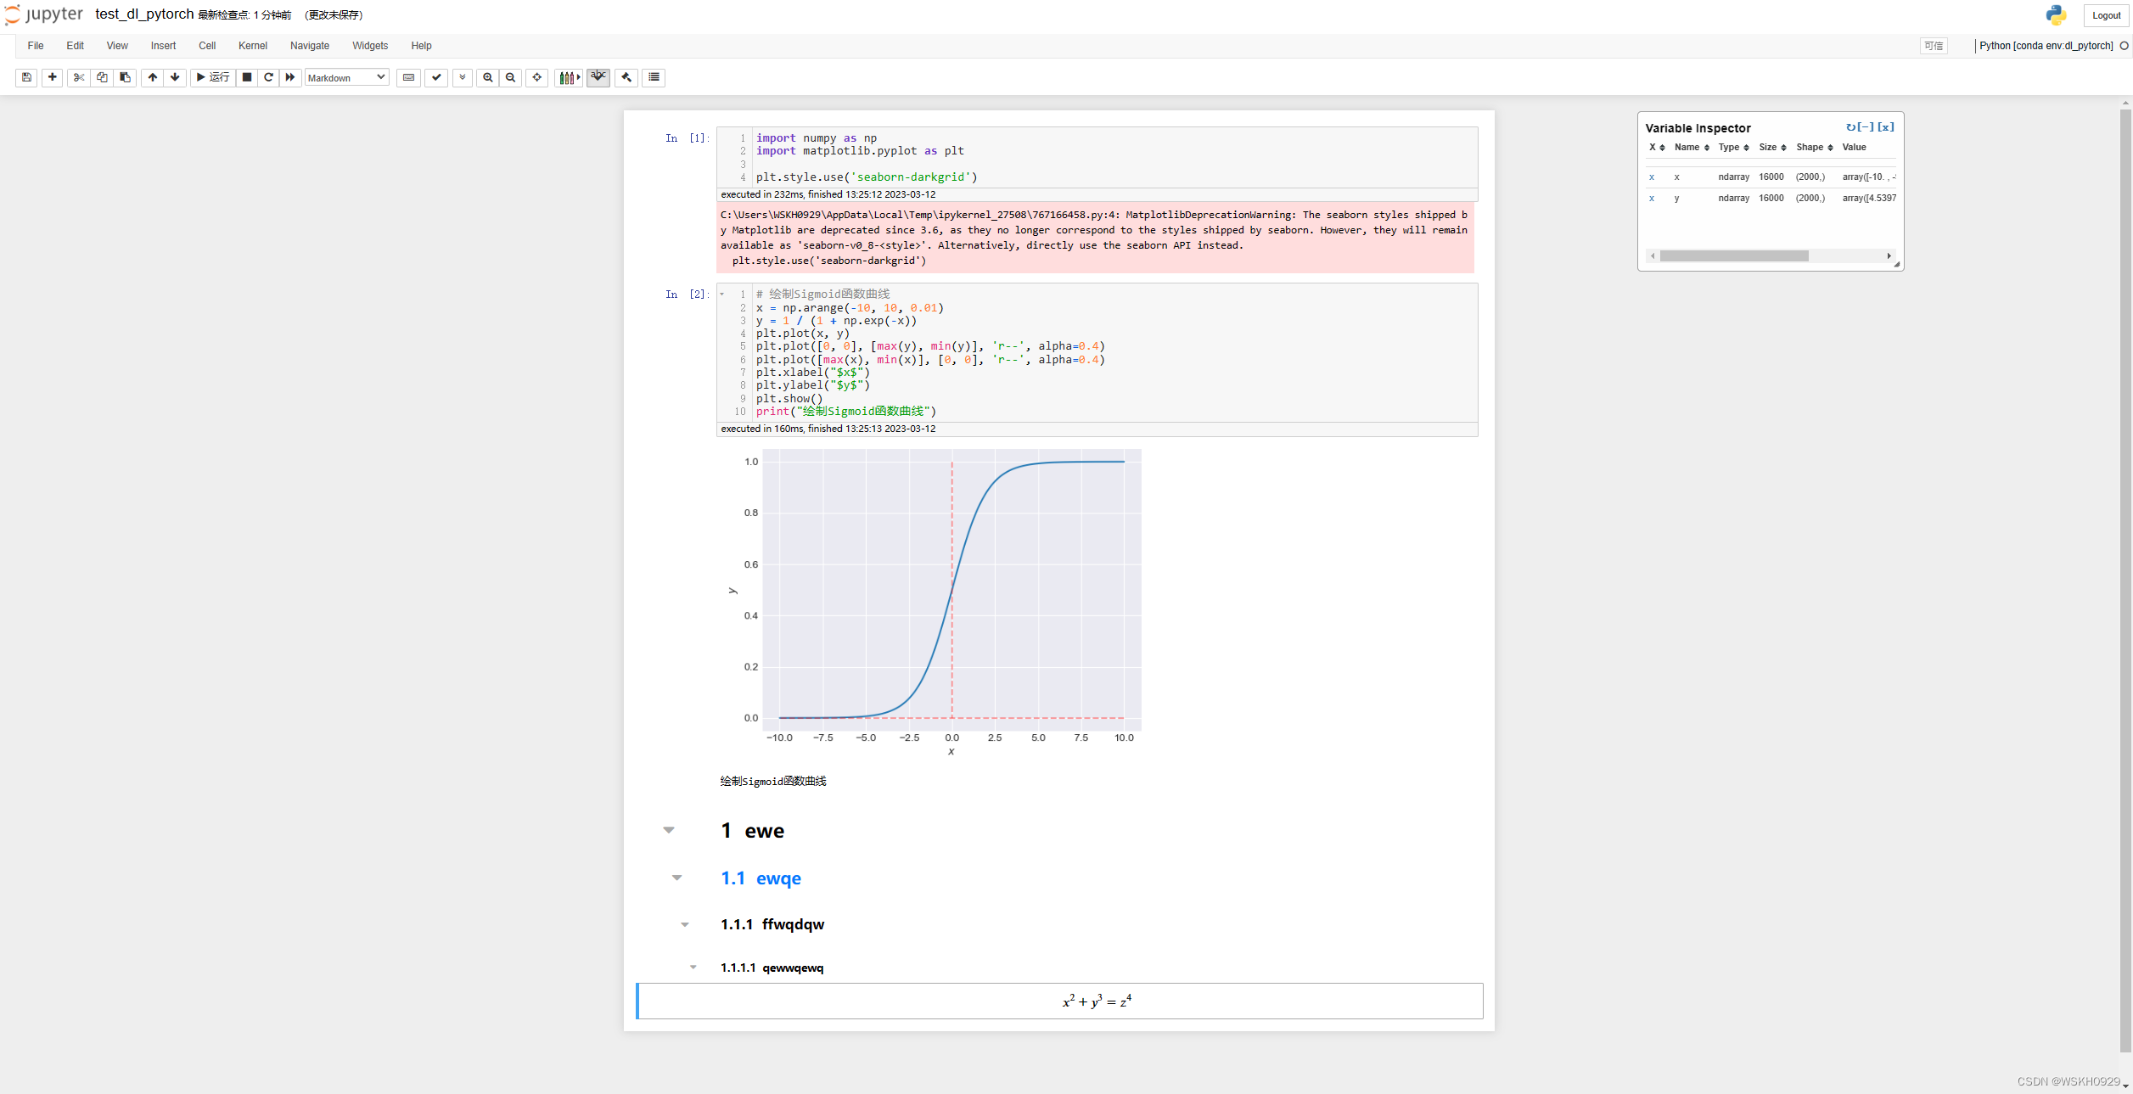Delete variable x in Variable Inspector
This screenshot has width=2133, height=1094.
point(1652,177)
